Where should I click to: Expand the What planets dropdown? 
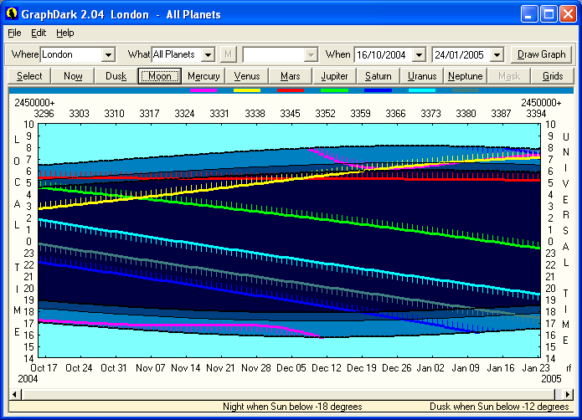(x=209, y=54)
